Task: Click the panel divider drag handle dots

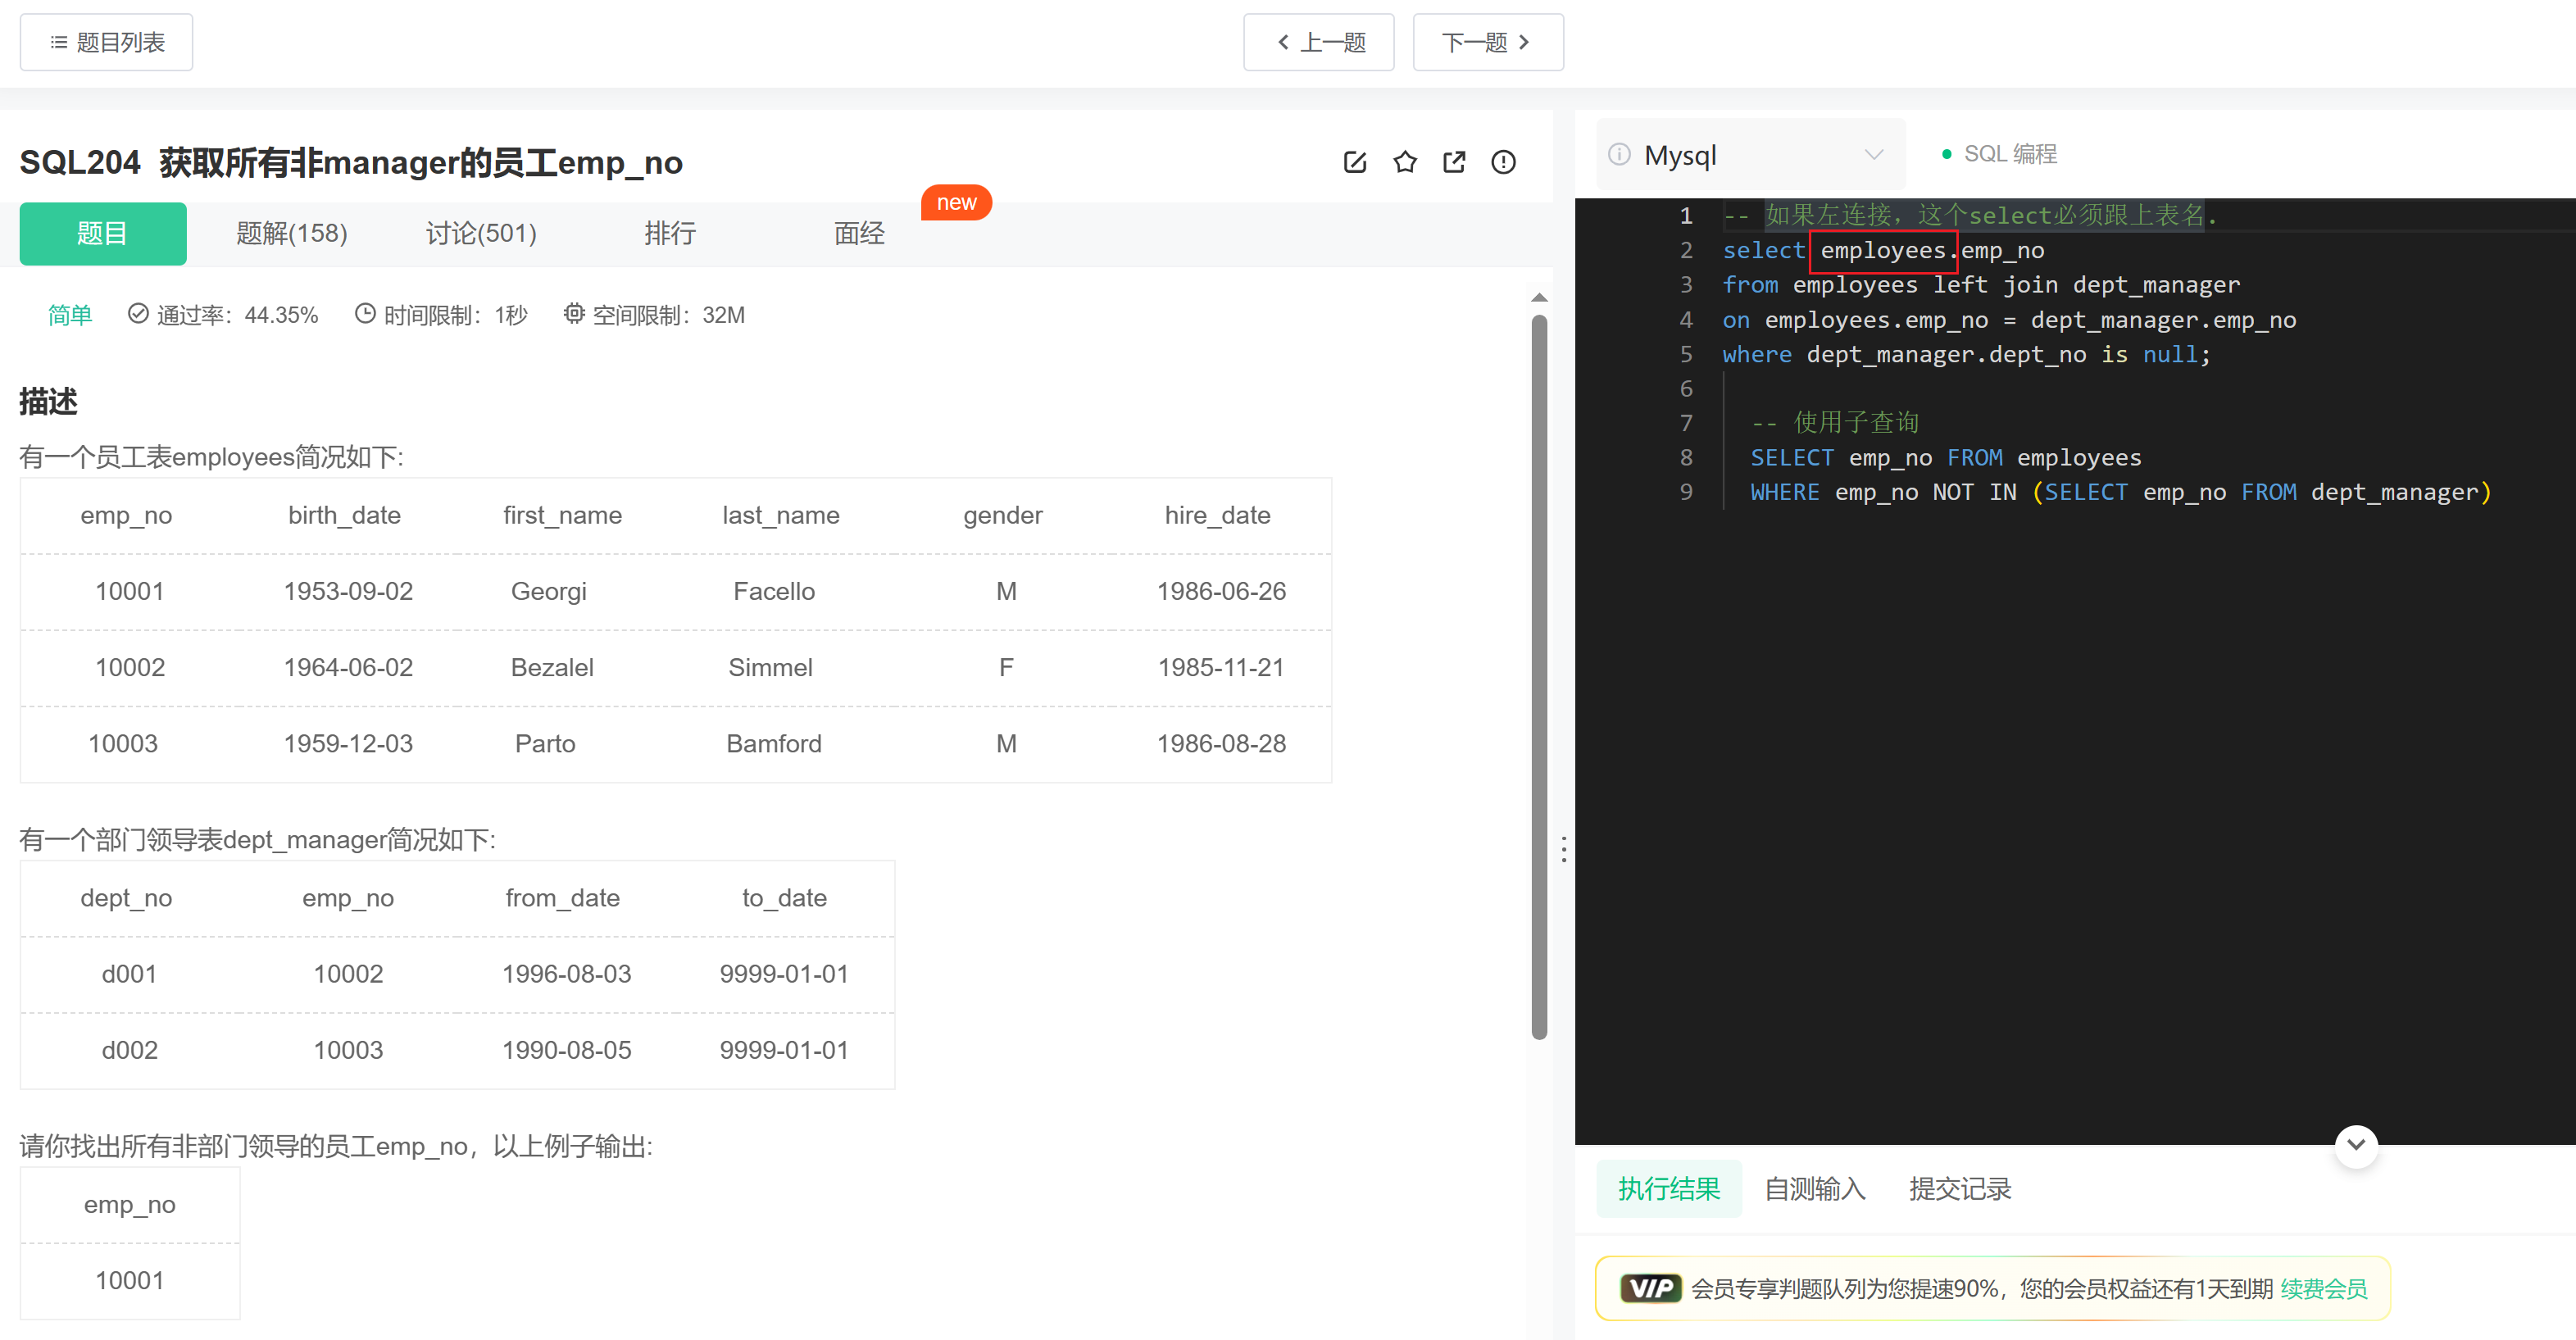Action: pos(1564,849)
